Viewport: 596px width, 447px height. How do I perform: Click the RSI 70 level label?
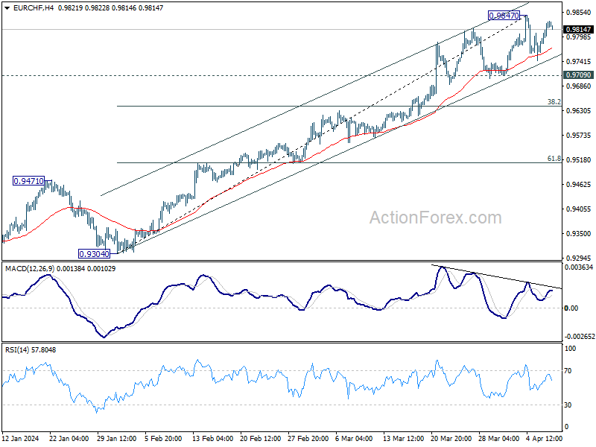click(x=568, y=370)
